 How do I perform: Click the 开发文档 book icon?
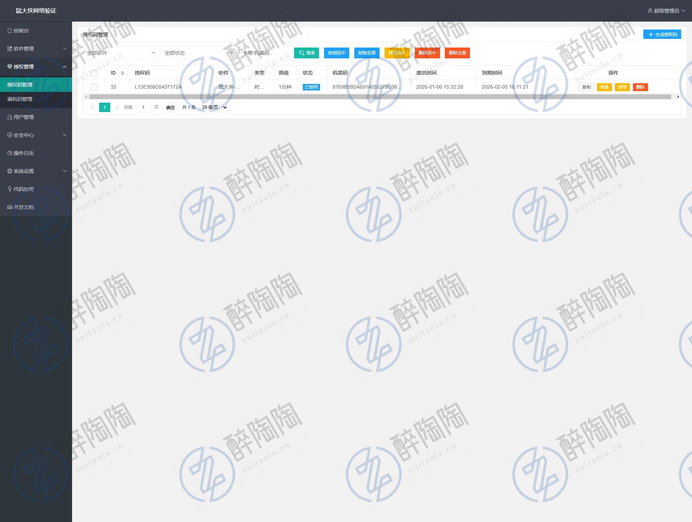pos(10,207)
